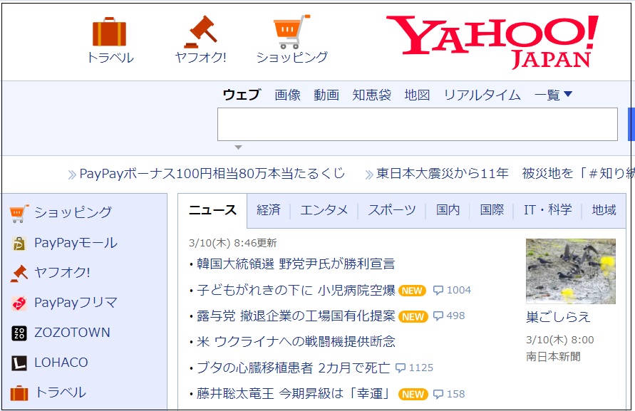Click the 1004 comment count
This screenshot has width=635, height=411.
click(459, 291)
